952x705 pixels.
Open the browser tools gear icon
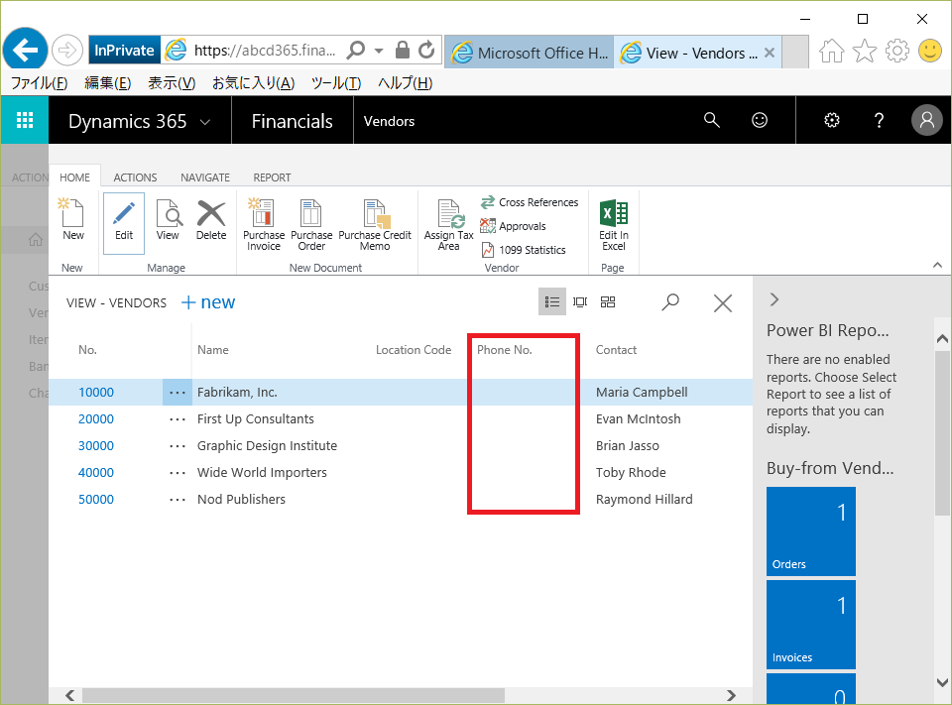click(897, 51)
